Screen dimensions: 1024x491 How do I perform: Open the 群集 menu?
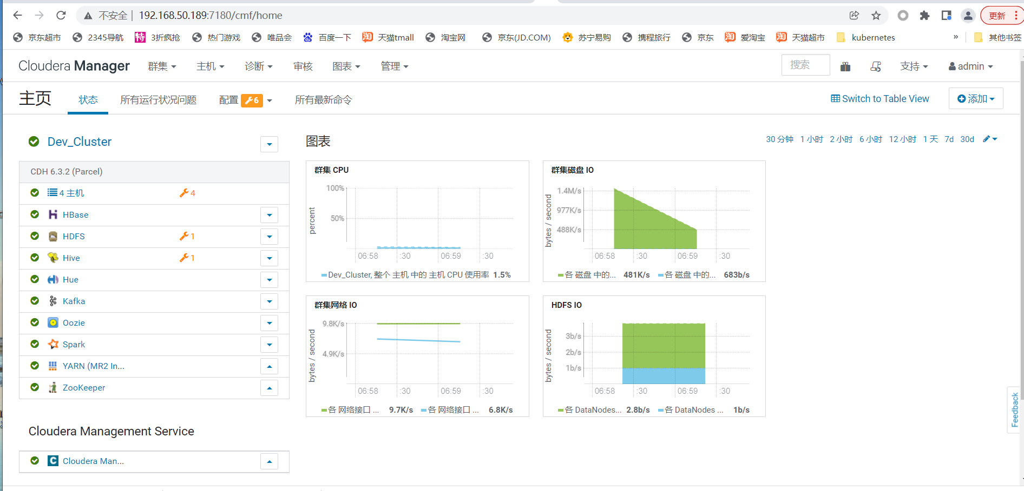point(162,66)
